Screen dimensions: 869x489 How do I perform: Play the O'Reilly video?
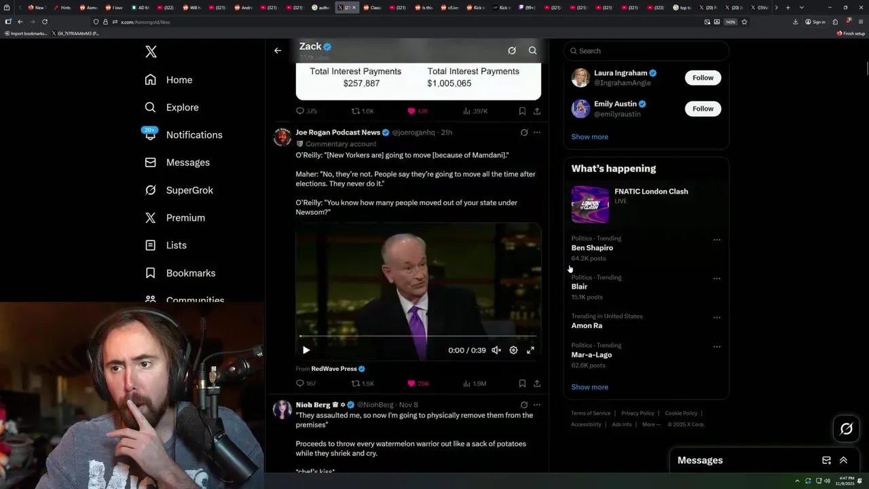point(306,350)
